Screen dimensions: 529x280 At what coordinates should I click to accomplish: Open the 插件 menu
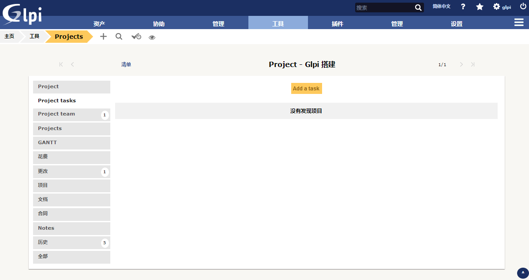click(338, 24)
